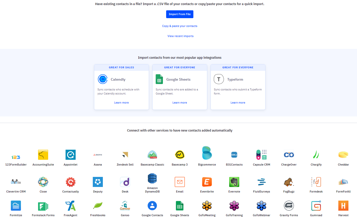Select the Google Sheets grid integration icon
This screenshot has width=357, height=222.
pyautogui.click(x=180, y=206)
